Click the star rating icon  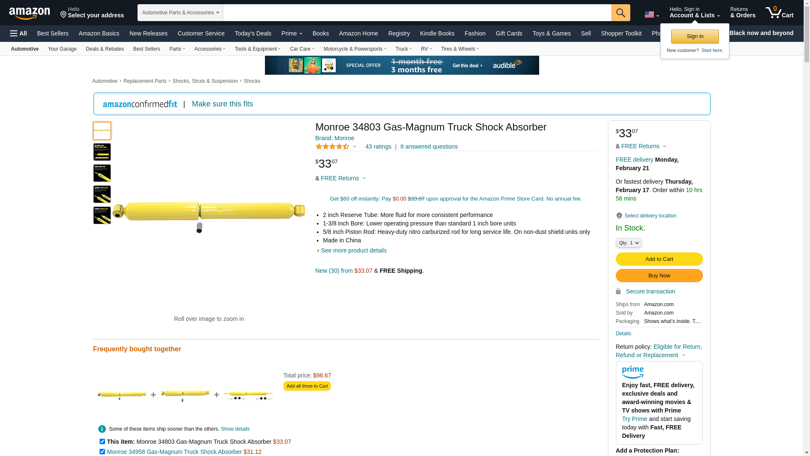pyautogui.click(x=332, y=147)
